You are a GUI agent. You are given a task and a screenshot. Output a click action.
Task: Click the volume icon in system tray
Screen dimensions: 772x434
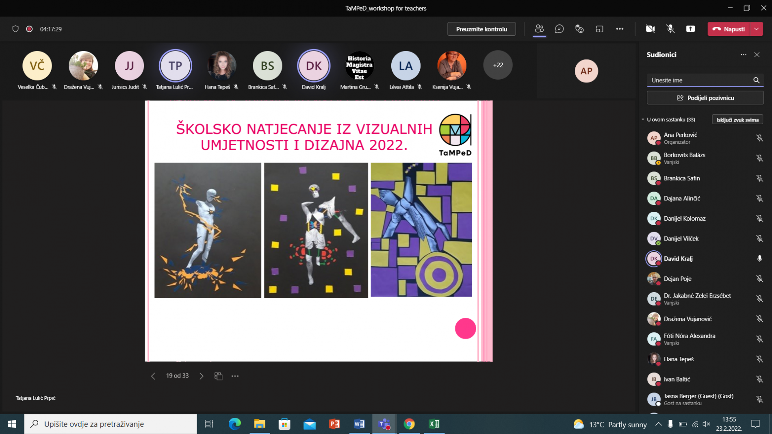[x=707, y=424]
